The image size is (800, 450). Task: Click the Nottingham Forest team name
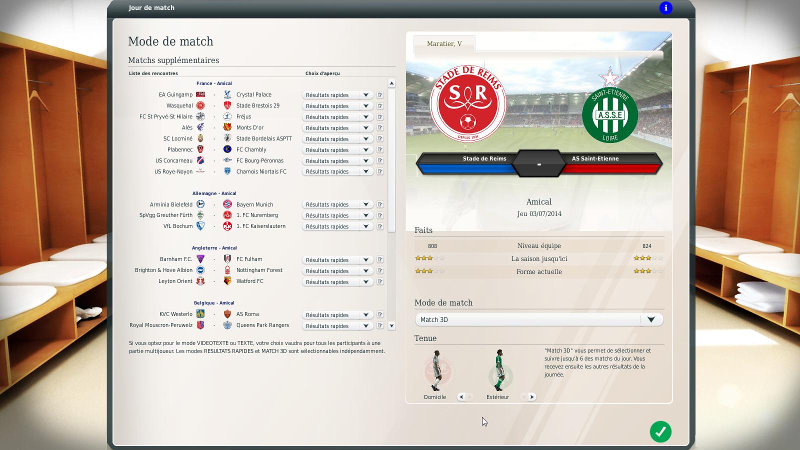[x=259, y=270]
